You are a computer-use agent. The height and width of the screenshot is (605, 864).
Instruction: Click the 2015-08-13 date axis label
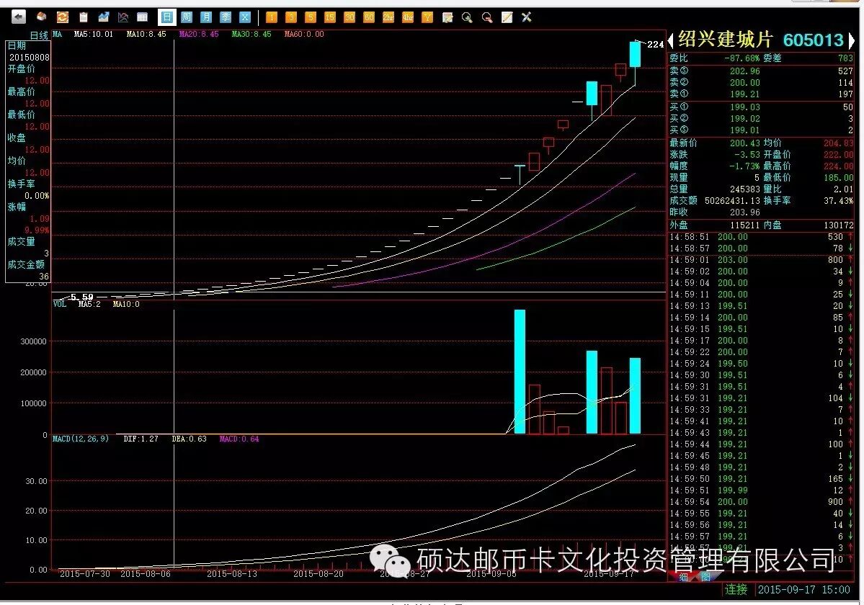tap(232, 574)
